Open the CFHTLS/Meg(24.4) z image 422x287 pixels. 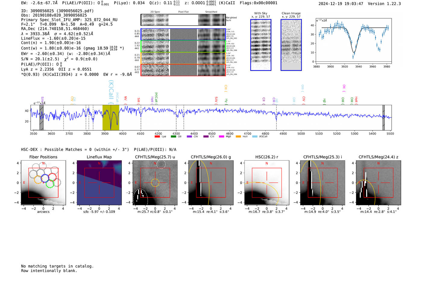point(378,183)
